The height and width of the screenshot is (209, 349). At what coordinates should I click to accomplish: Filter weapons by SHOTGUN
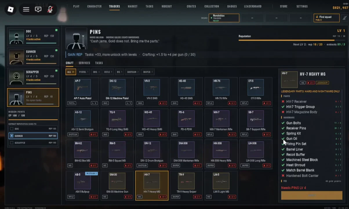click(x=133, y=72)
